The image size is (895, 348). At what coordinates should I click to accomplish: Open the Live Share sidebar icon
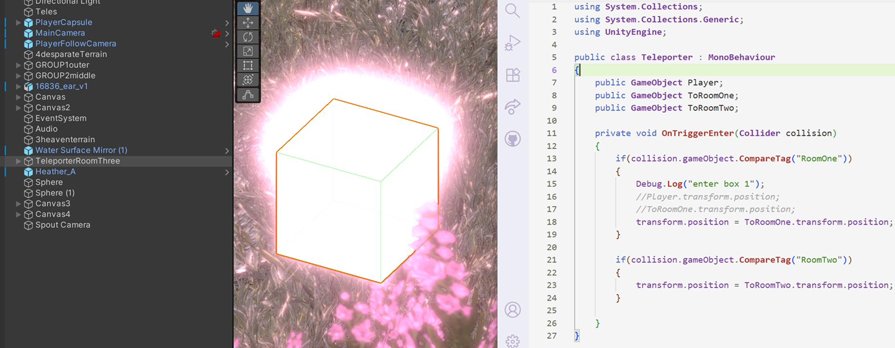pos(513,107)
